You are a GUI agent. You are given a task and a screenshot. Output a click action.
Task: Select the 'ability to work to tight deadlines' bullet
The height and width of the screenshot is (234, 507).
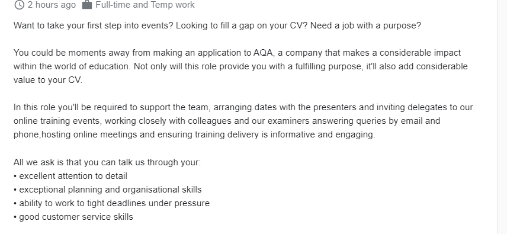click(x=111, y=203)
